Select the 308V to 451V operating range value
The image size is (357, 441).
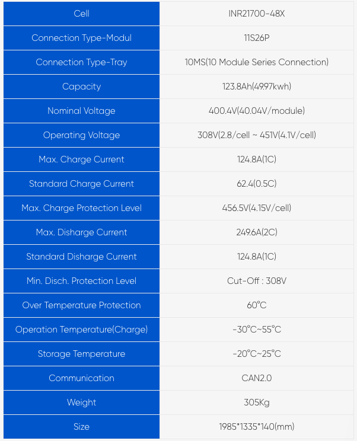[256, 135]
